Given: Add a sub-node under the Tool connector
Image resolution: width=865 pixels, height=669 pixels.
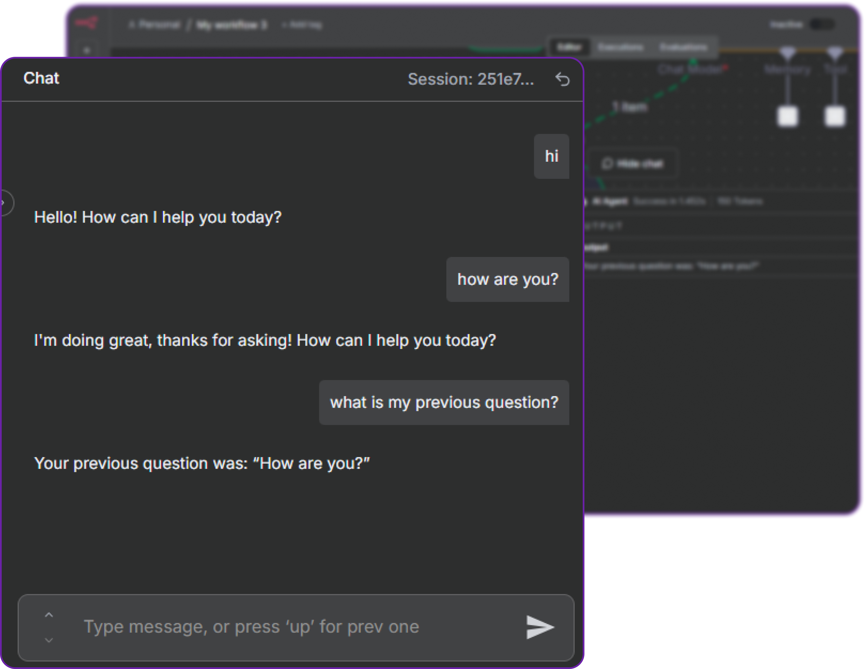Looking at the screenshot, I should point(835,116).
